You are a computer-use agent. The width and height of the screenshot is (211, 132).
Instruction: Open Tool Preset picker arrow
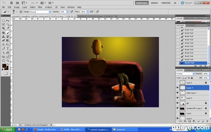tap(8, 12)
